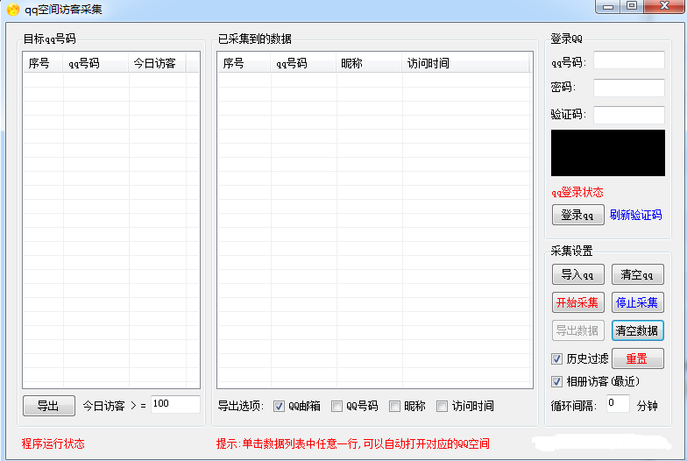Focus the qq号码 login input field
This screenshot has width=687, height=461.
coord(628,60)
